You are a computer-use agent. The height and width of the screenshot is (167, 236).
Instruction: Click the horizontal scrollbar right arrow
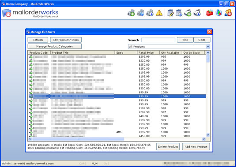tap(204, 139)
